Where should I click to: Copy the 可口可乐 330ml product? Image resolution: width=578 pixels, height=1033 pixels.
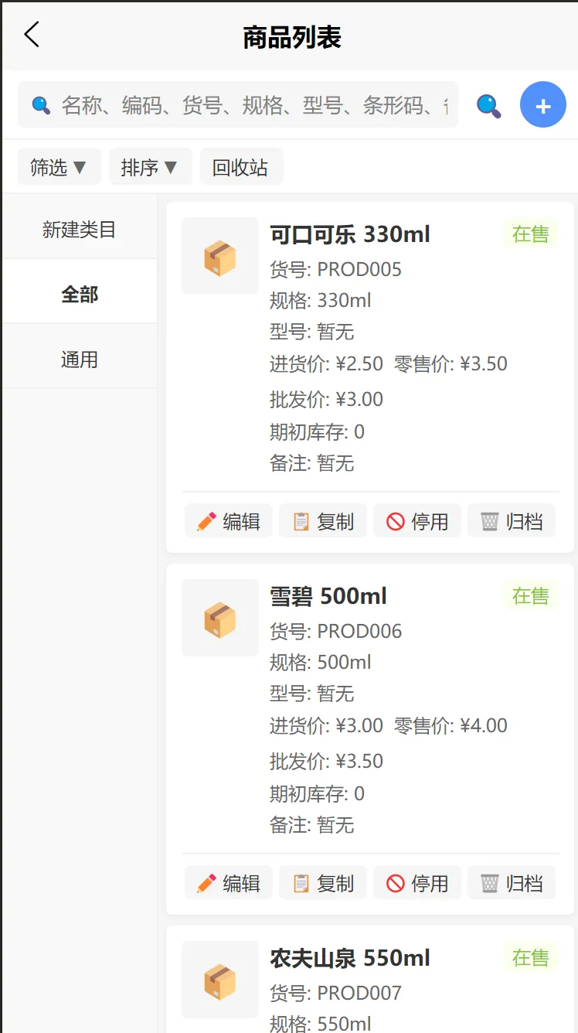point(323,521)
